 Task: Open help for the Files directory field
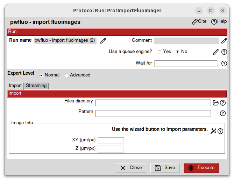[222, 103]
